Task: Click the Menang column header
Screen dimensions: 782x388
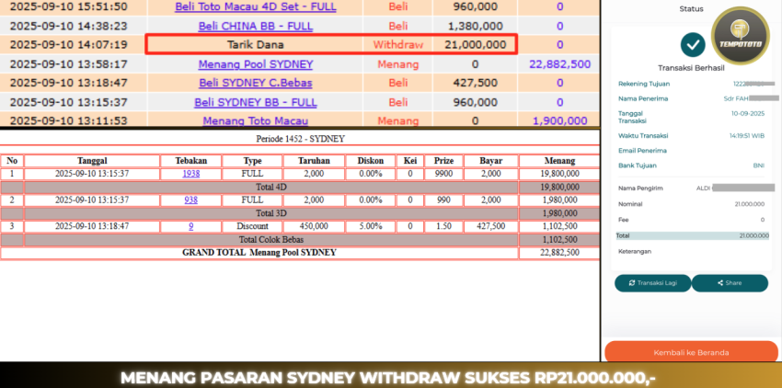Action: [559, 161]
